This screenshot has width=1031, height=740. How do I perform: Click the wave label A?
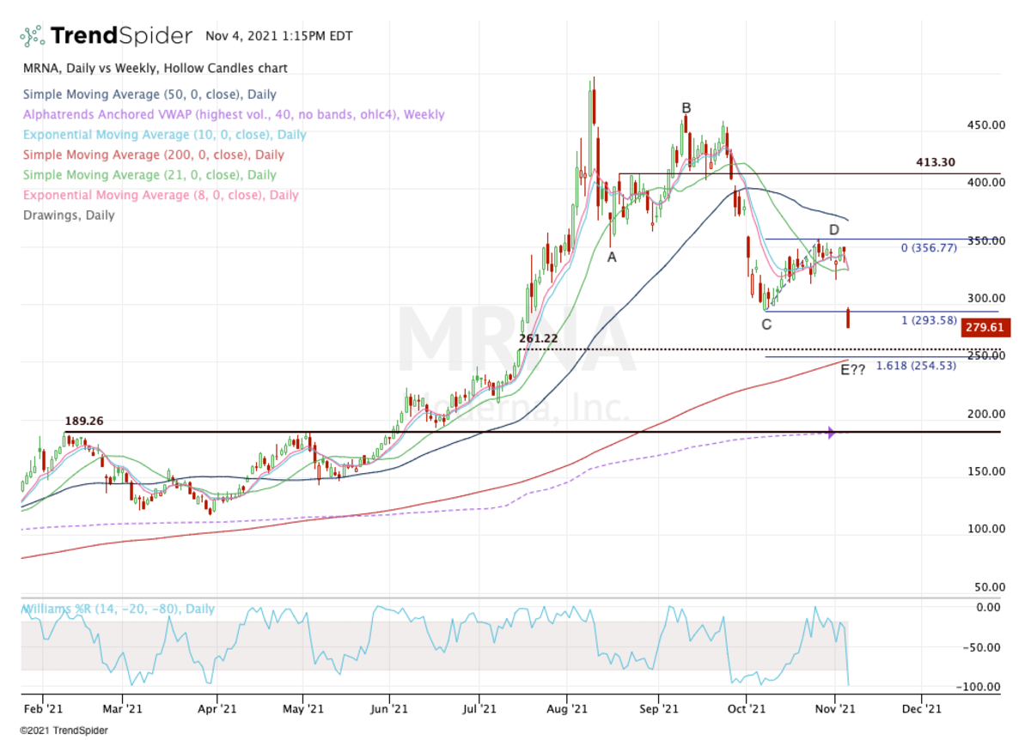612,256
